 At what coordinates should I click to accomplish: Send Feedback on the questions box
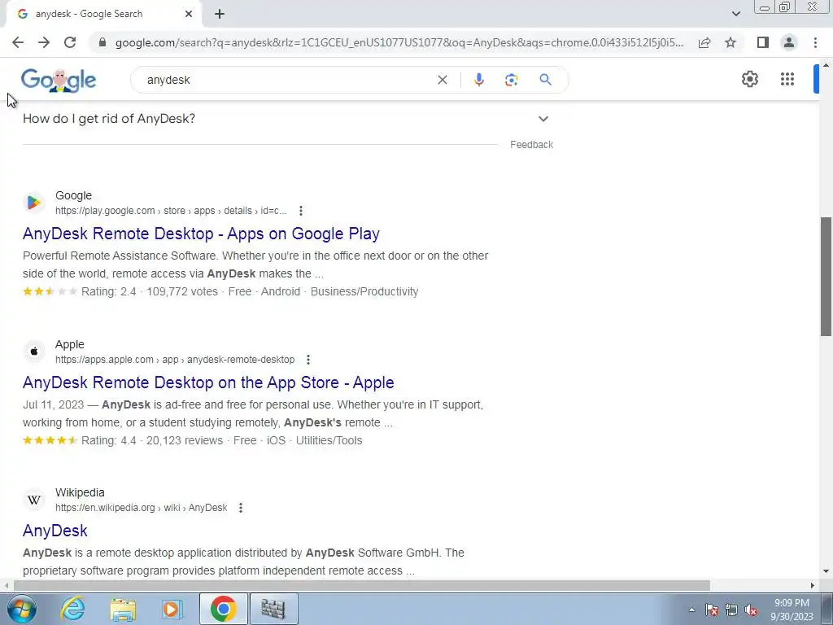point(531,145)
